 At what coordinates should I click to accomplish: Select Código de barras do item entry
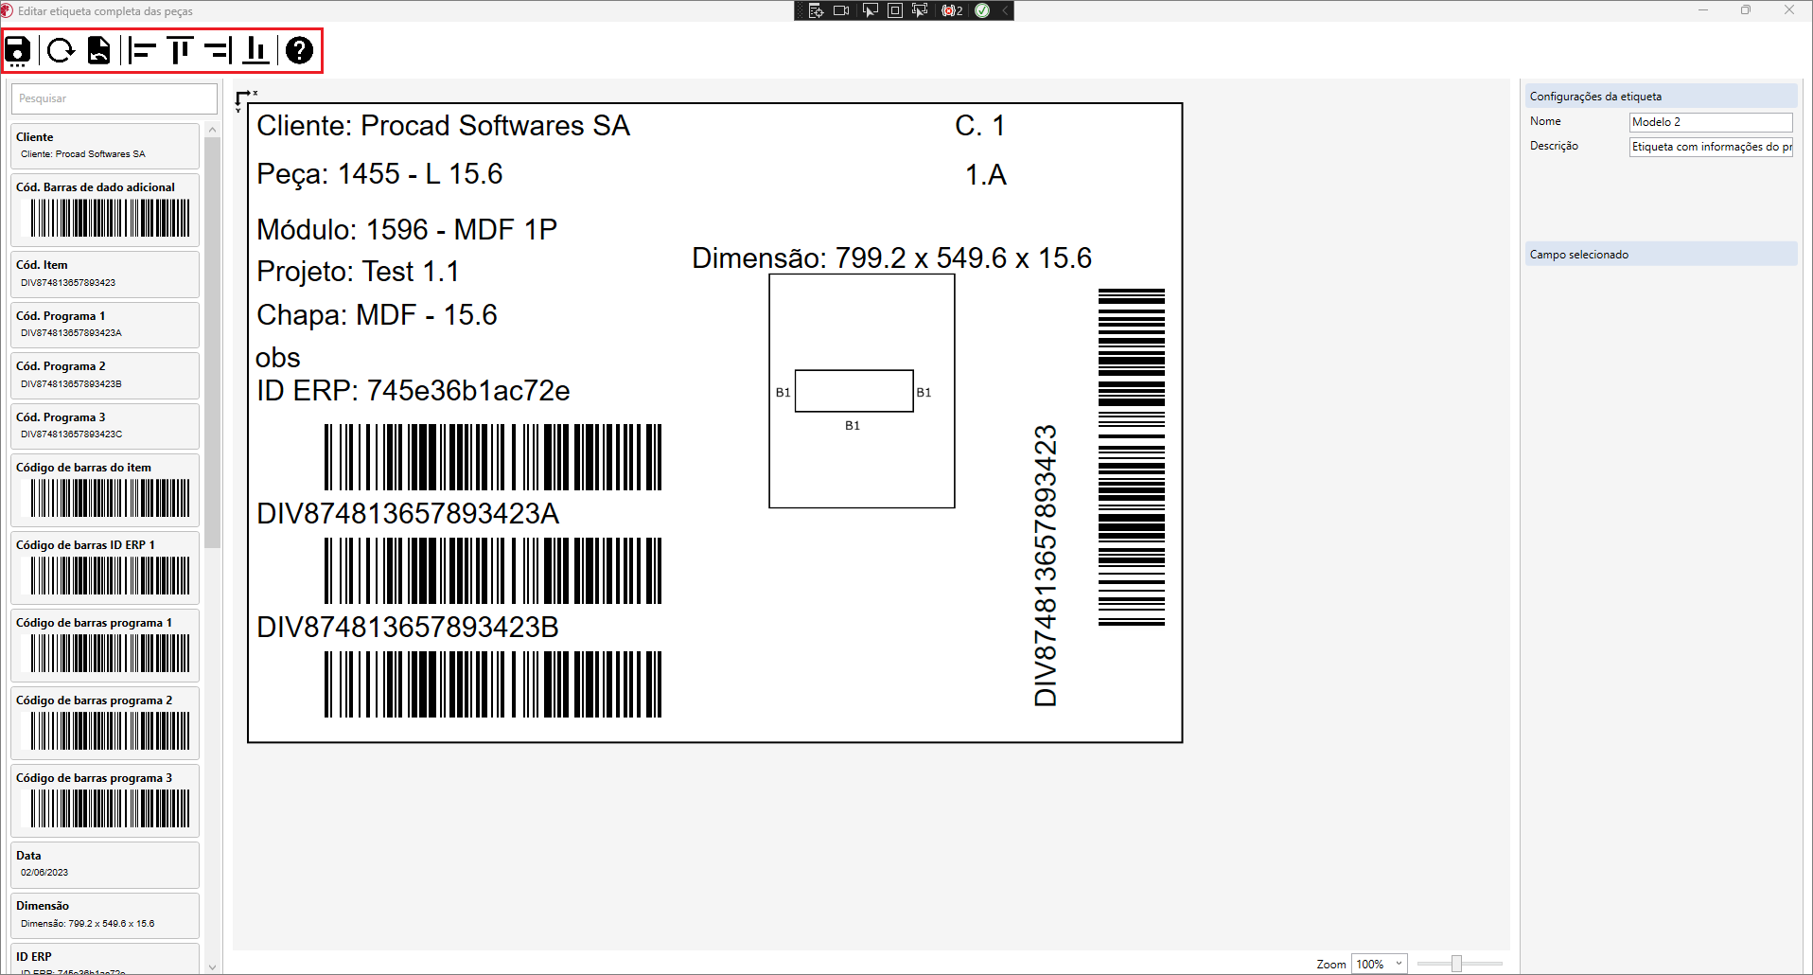point(105,489)
